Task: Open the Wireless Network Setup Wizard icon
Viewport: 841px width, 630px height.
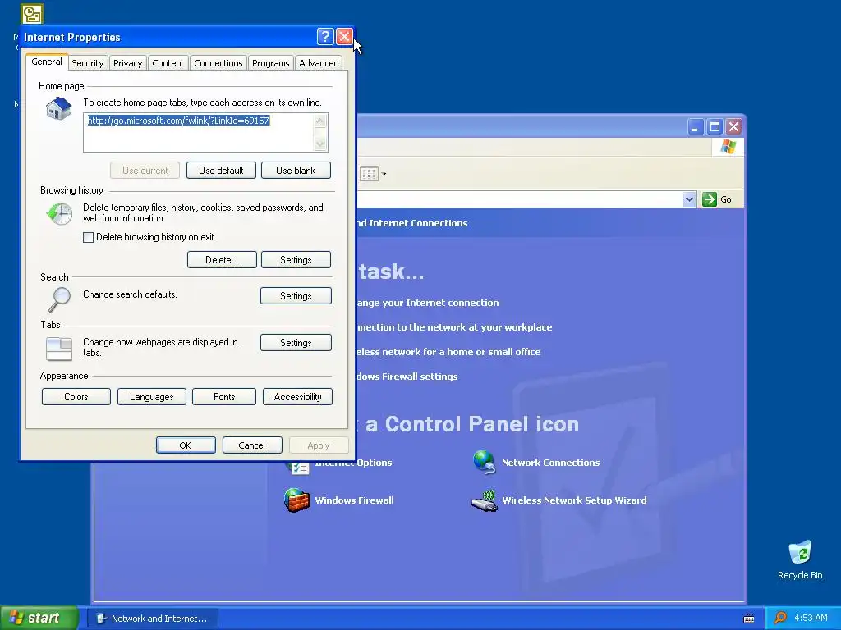Action: (x=484, y=501)
